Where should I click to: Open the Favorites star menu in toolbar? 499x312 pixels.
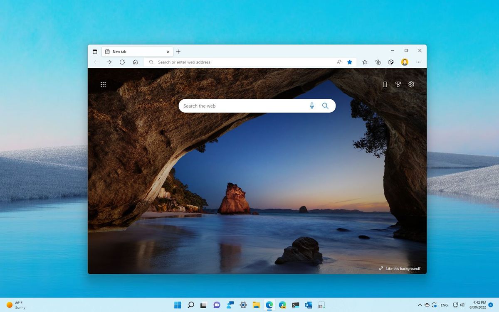(365, 62)
